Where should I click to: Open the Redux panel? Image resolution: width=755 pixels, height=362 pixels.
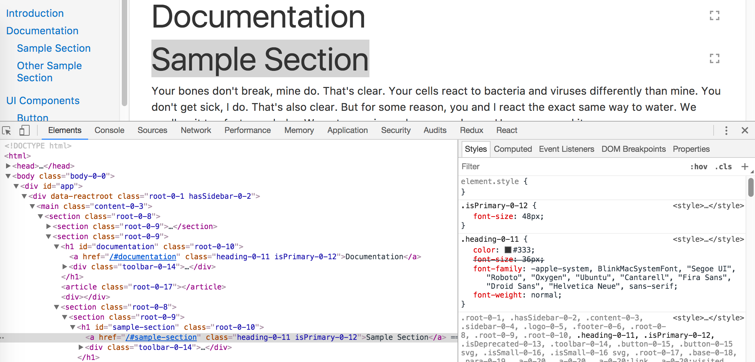click(x=471, y=130)
